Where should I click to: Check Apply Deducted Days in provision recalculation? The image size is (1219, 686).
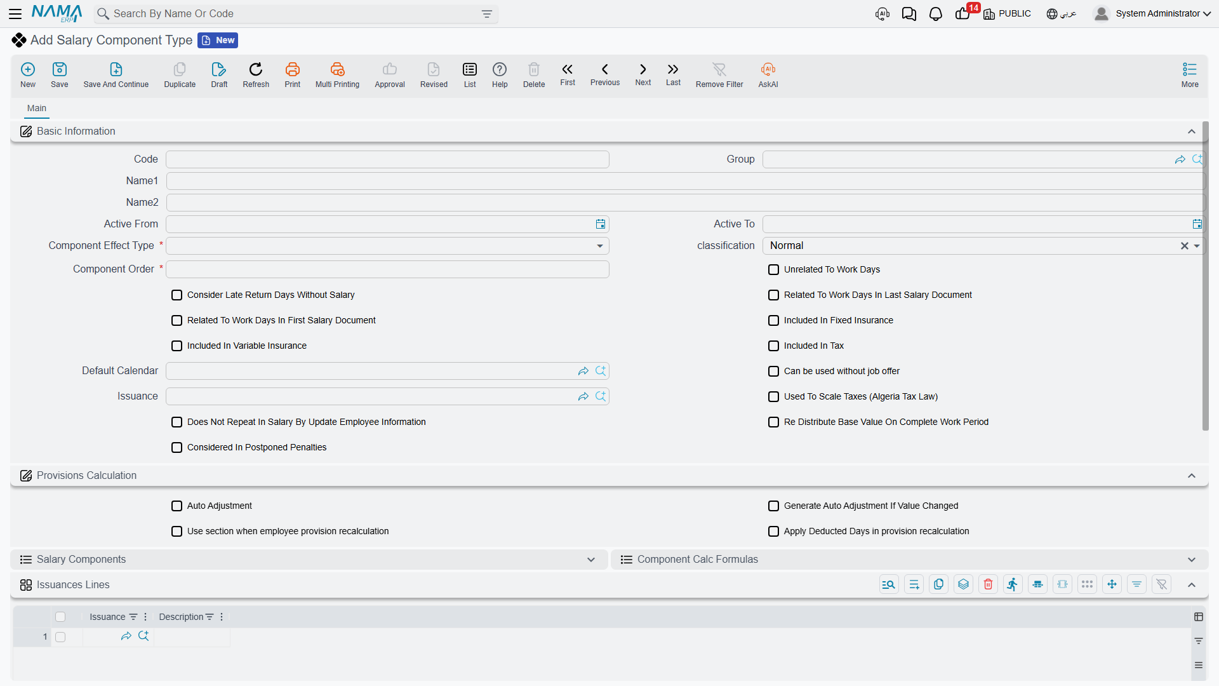click(x=773, y=531)
